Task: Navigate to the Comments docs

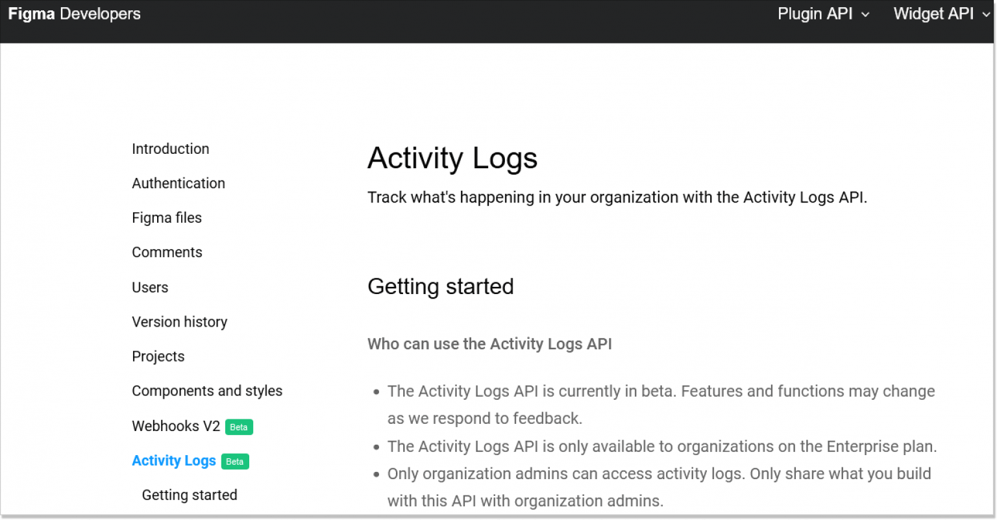Action: tap(167, 252)
